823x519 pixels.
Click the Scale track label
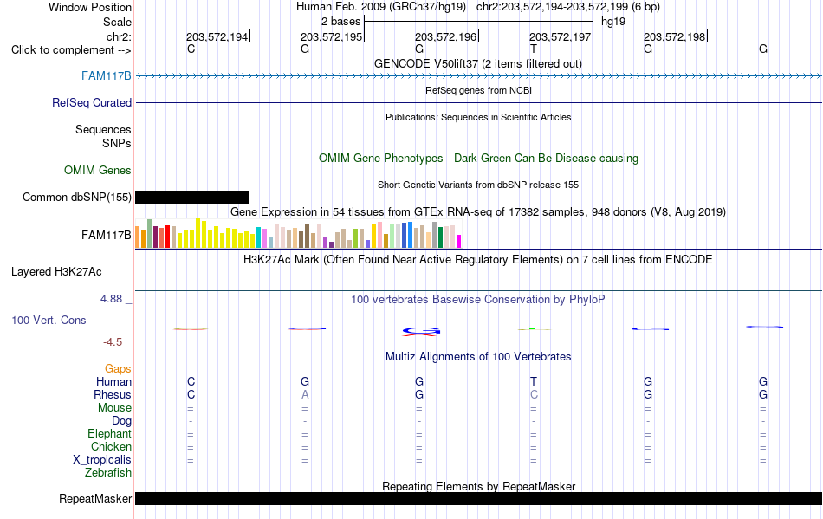coord(117,22)
